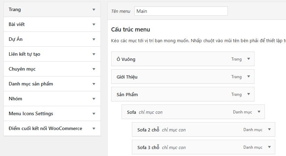The image size is (286, 156).
Task: Expand the Chuyên mục section arrow
Action: (x=93, y=69)
